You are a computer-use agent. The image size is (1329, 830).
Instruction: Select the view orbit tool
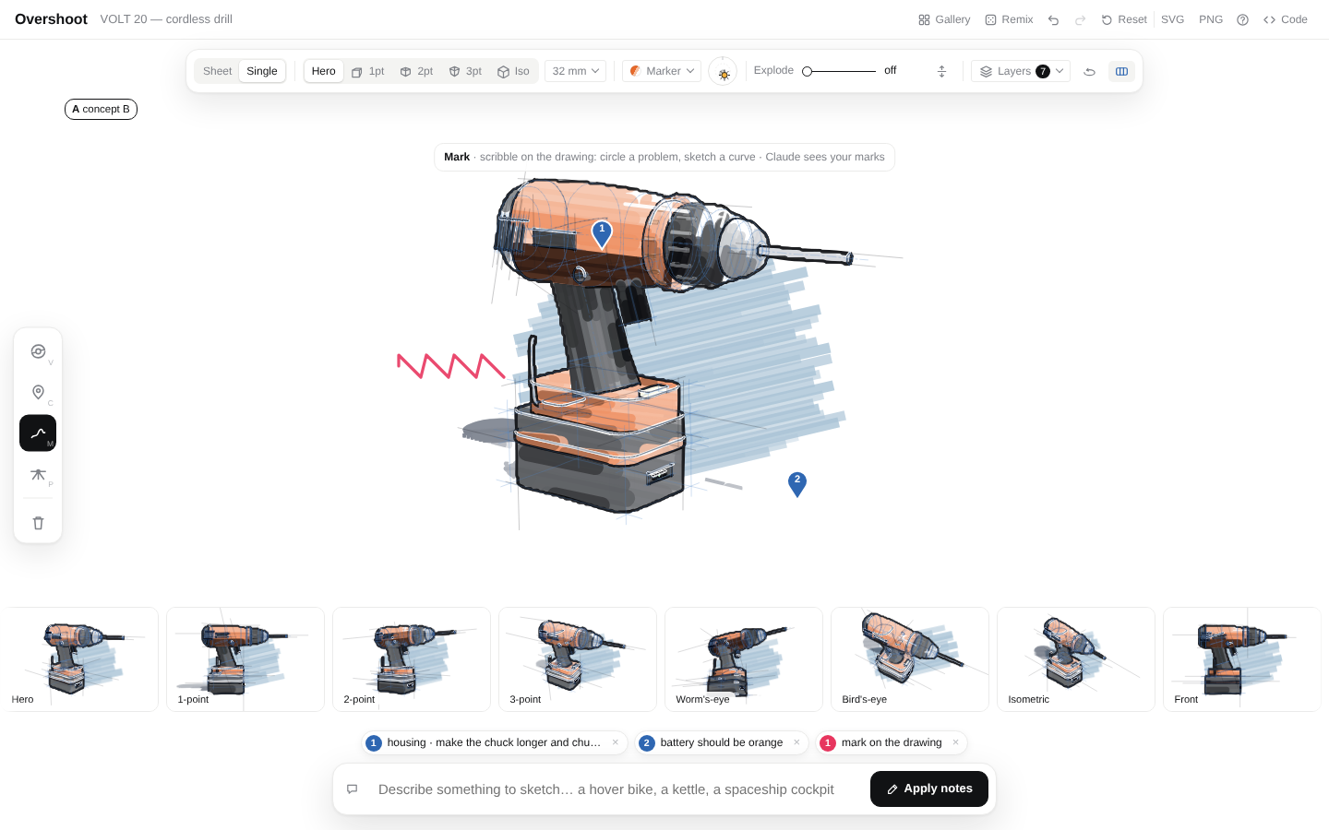click(38, 351)
